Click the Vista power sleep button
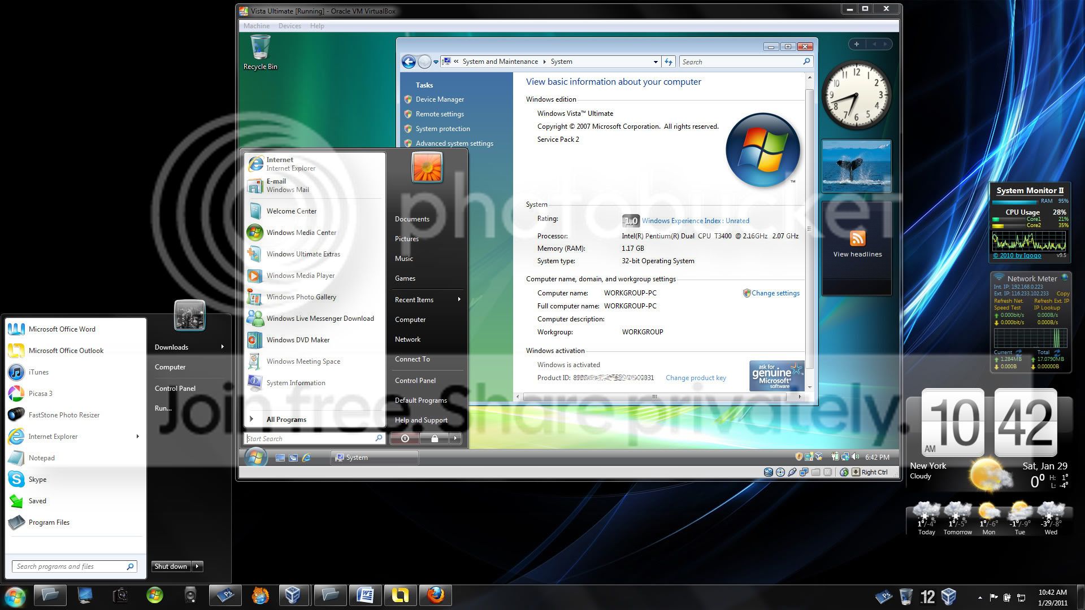Screen dimensions: 1085x610 tap(405, 438)
